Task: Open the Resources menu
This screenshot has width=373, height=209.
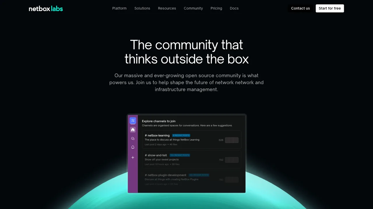Action: (167, 8)
